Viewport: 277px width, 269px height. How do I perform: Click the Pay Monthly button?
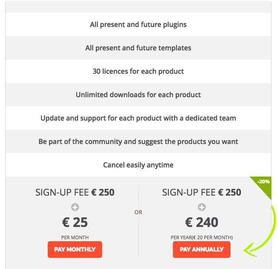pyautogui.click(x=75, y=250)
